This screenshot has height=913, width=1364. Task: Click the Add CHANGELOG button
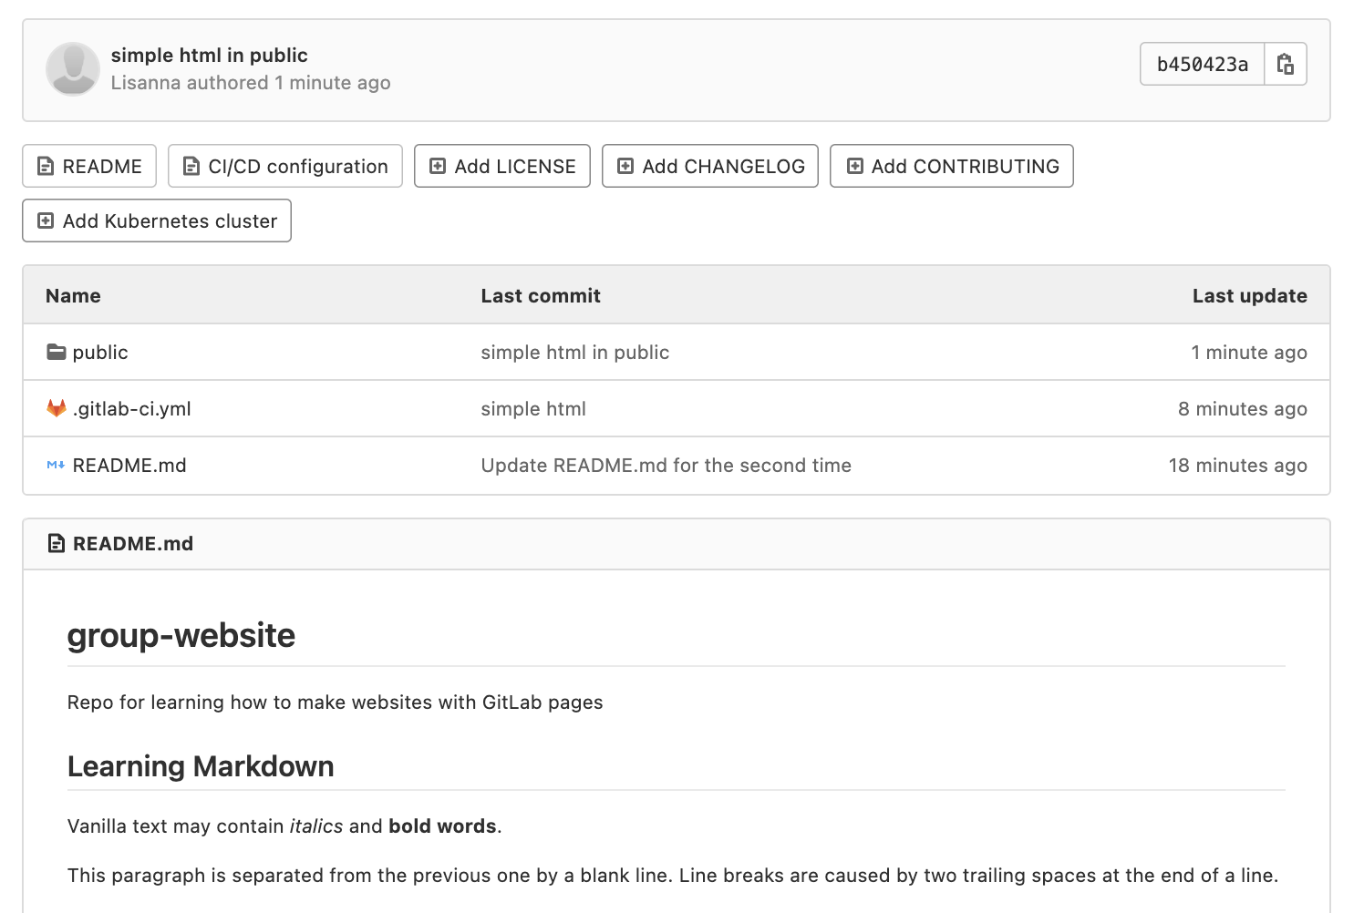(709, 166)
